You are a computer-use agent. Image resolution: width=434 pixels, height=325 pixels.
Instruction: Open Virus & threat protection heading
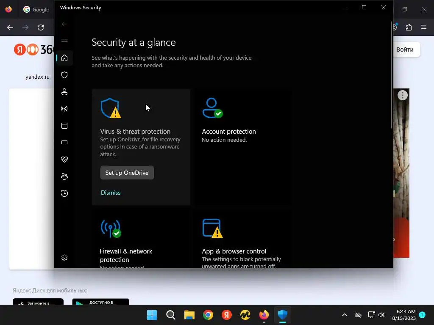[x=135, y=132]
